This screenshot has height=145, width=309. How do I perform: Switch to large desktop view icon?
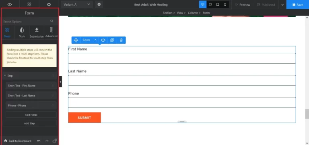(203, 4)
